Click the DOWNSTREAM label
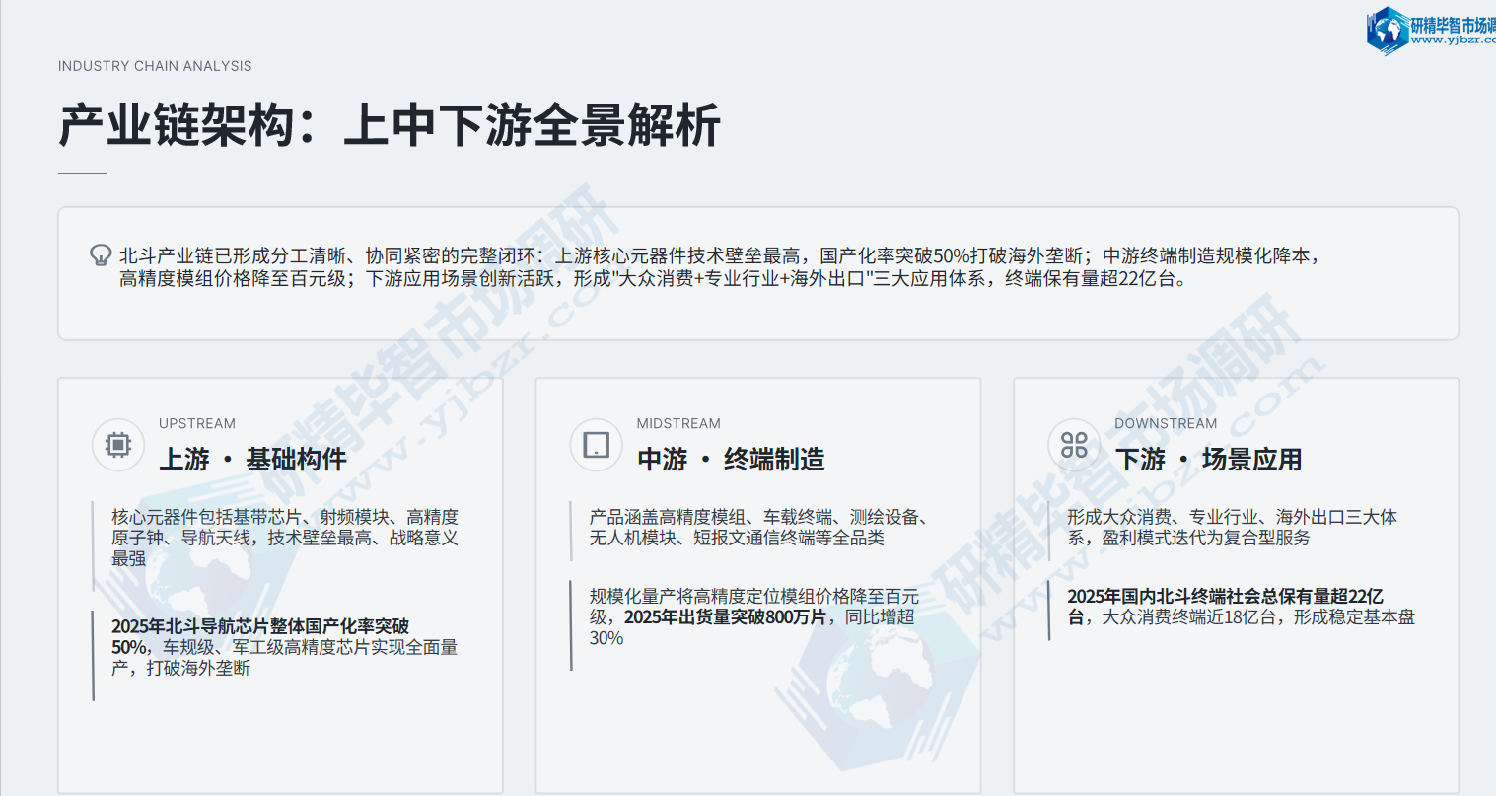 pyautogui.click(x=1166, y=424)
